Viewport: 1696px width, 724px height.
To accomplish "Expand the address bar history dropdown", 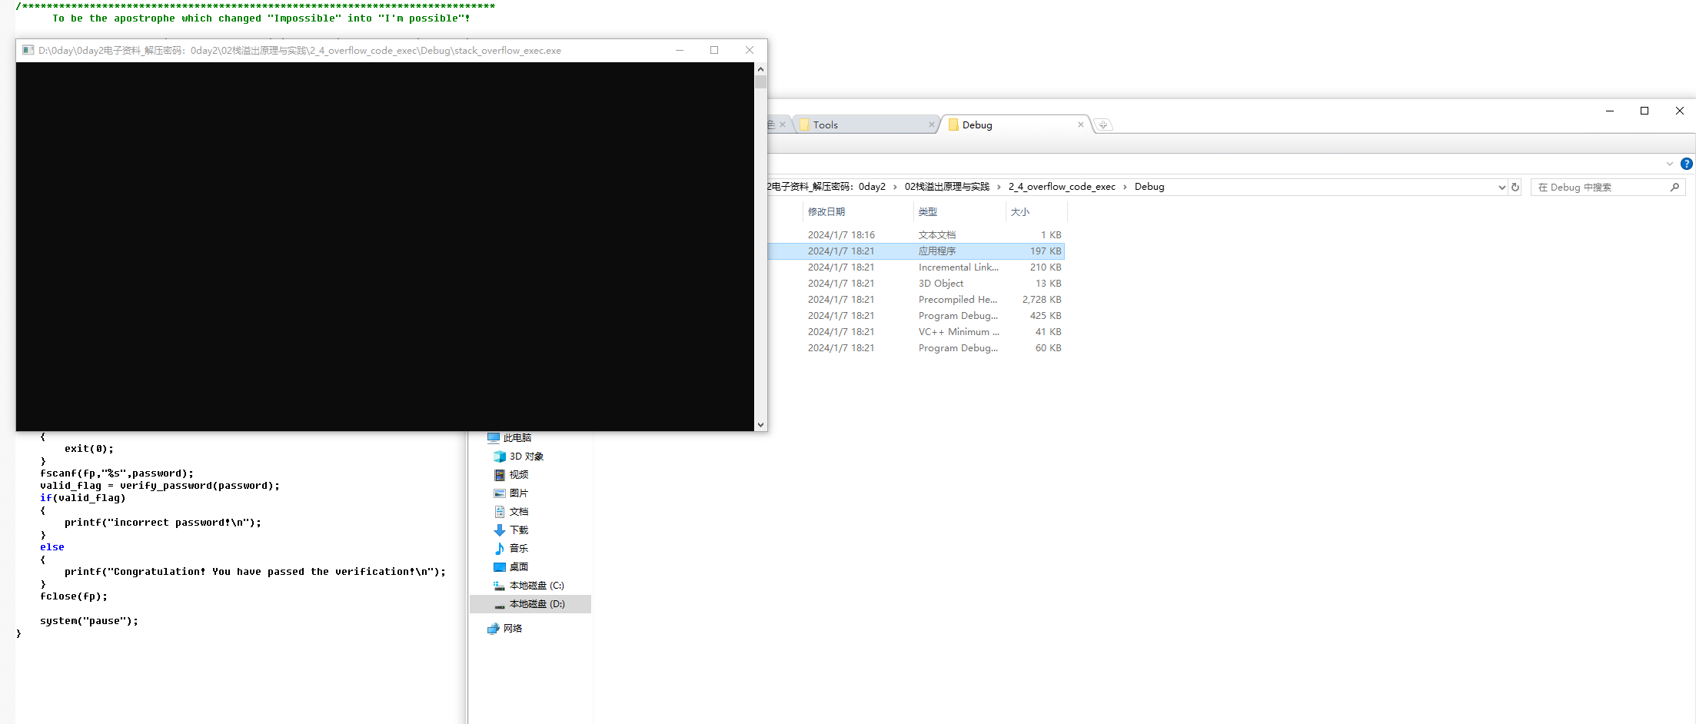I will [x=1502, y=187].
